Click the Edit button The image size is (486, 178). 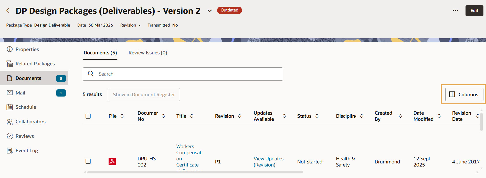click(x=474, y=10)
